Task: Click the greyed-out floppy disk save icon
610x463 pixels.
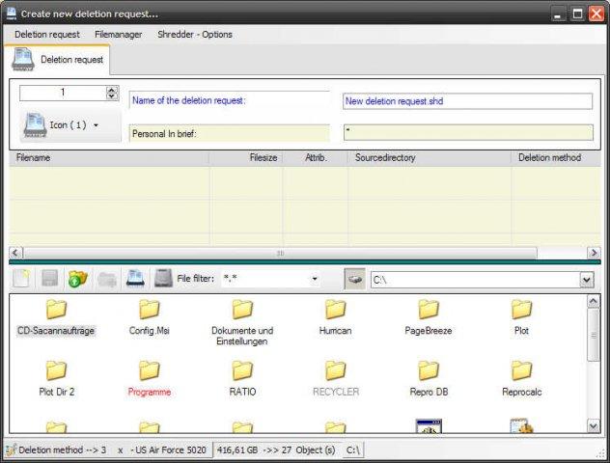Action: point(50,279)
